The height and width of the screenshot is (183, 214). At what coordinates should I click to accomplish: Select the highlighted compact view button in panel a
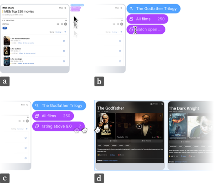(x=66, y=24)
